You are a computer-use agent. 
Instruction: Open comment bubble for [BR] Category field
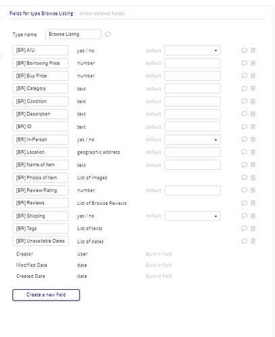(x=244, y=88)
